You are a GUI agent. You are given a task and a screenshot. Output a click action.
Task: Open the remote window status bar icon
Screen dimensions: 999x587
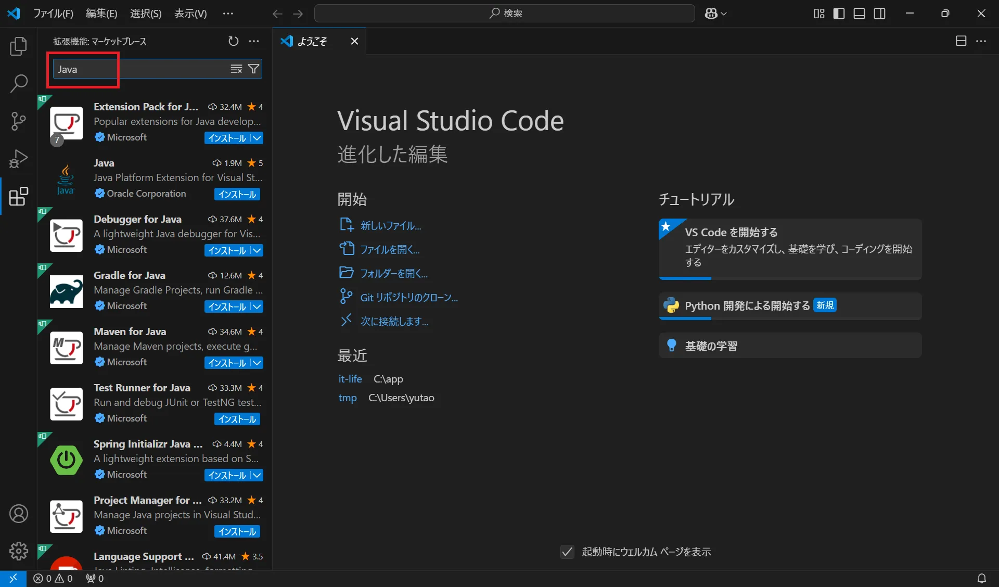tap(13, 578)
